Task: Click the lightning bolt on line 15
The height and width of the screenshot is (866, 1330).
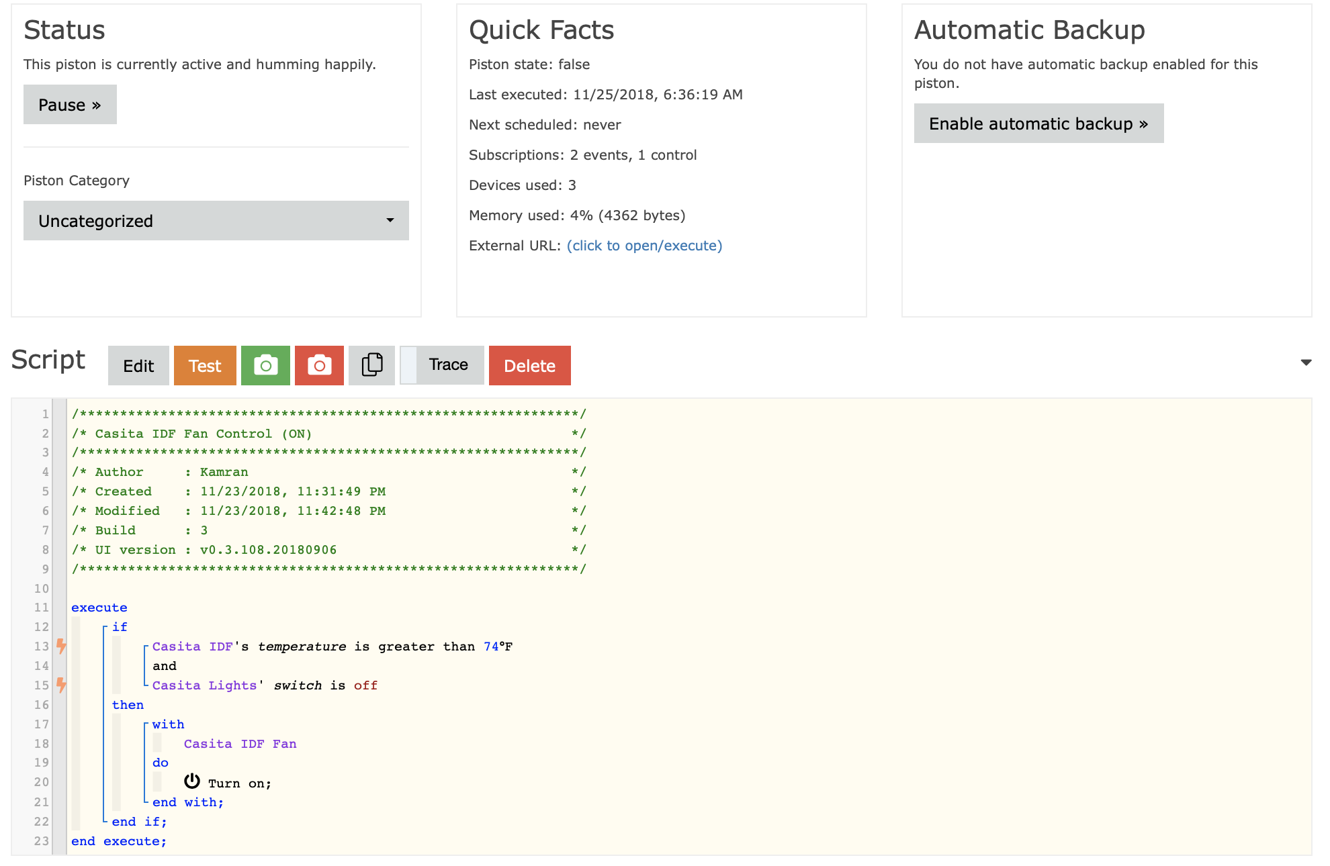Action: coord(61,685)
